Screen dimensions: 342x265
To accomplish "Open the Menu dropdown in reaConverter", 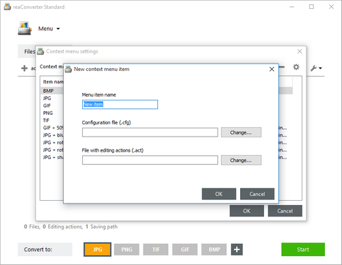I will [49, 29].
